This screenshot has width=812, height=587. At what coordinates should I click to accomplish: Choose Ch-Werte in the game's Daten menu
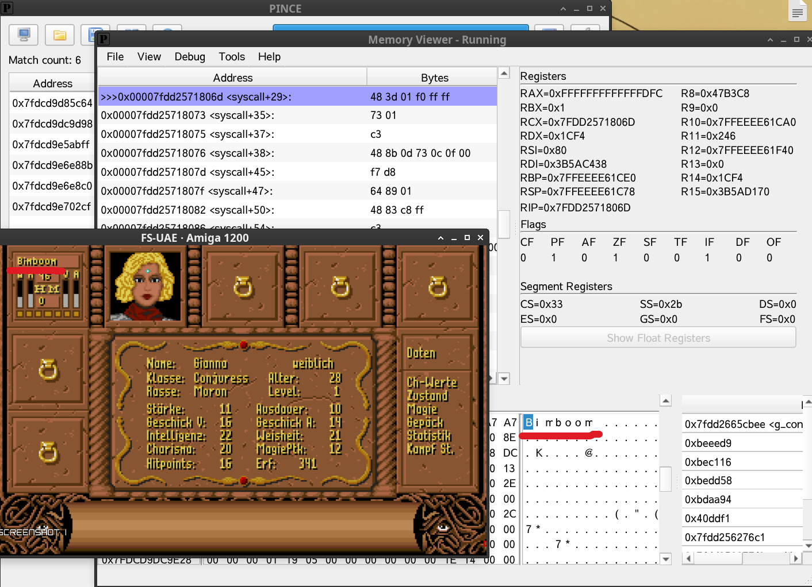point(432,382)
